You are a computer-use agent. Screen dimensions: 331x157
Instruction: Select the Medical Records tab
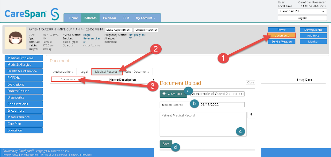pos(107,72)
